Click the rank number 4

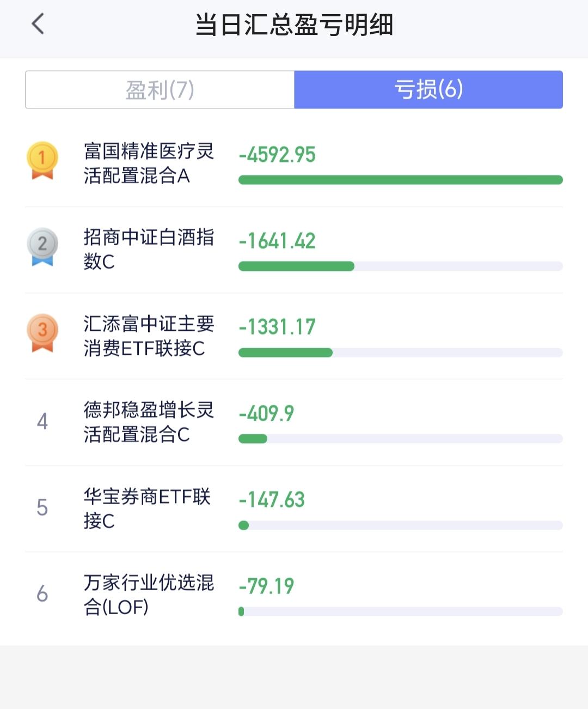[x=42, y=421]
